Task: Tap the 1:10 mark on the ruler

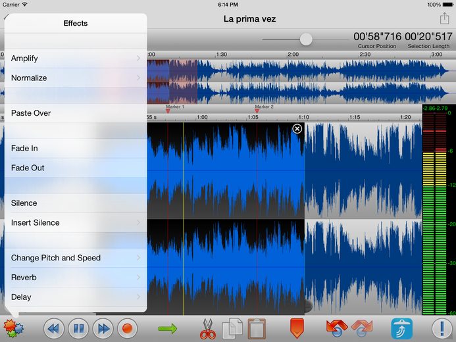Action: pyautogui.click(x=303, y=117)
